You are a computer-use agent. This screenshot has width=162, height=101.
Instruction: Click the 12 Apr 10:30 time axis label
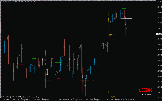(15, 100)
